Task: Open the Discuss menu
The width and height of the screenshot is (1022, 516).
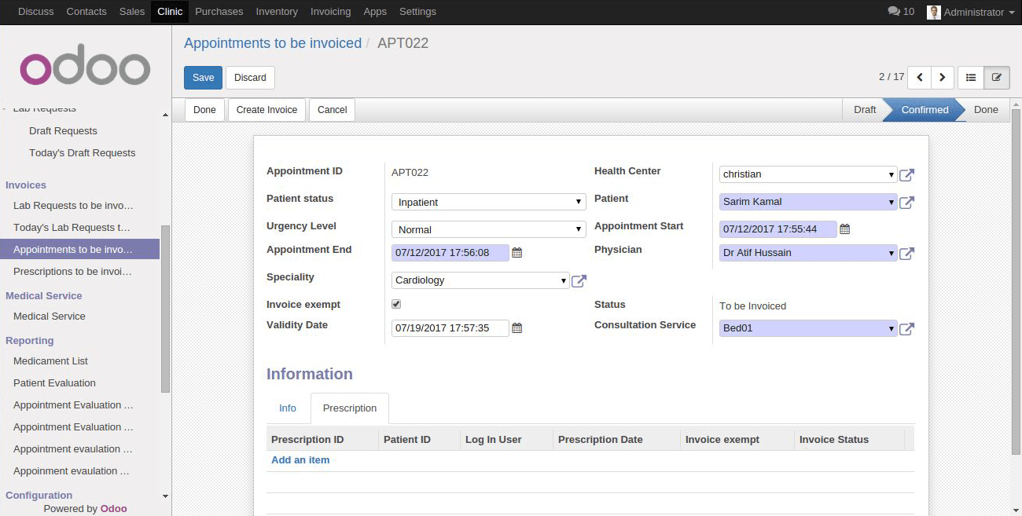Action: click(36, 12)
